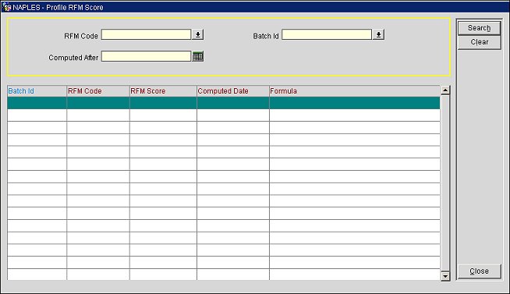Viewport: 510px width, 294px height.
Task: Focus the Computed After date field
Action: 146,56
